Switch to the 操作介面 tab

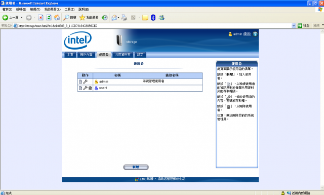coord(87,55)
